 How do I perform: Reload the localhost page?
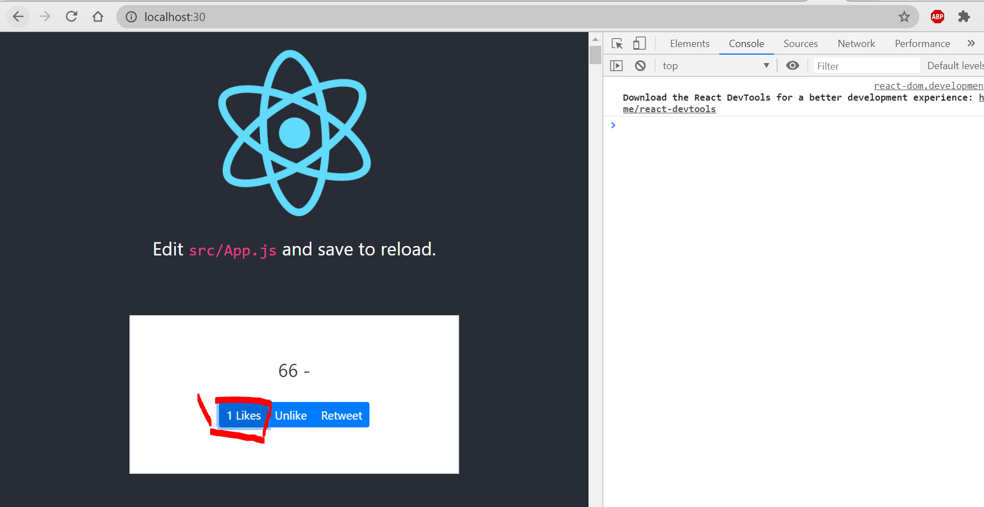71,17
